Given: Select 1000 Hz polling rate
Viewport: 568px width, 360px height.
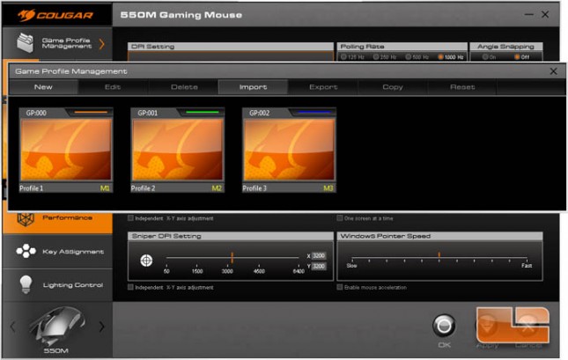Looking at the screenshot, I should (x=440, y=57).
